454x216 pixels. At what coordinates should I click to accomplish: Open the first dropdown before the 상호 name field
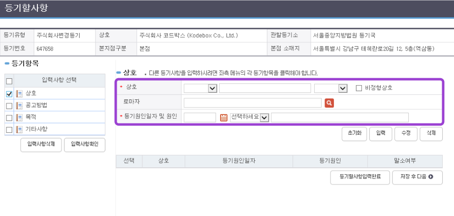point(200,88)
